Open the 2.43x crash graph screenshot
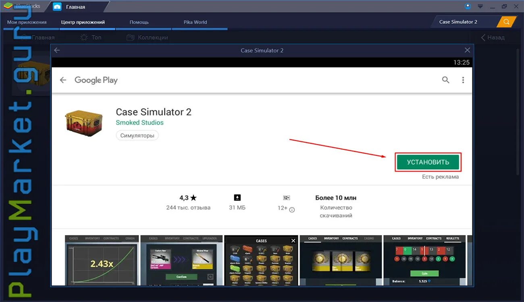Viewport: 524px width, 302px height. click(x=102, y=260)
